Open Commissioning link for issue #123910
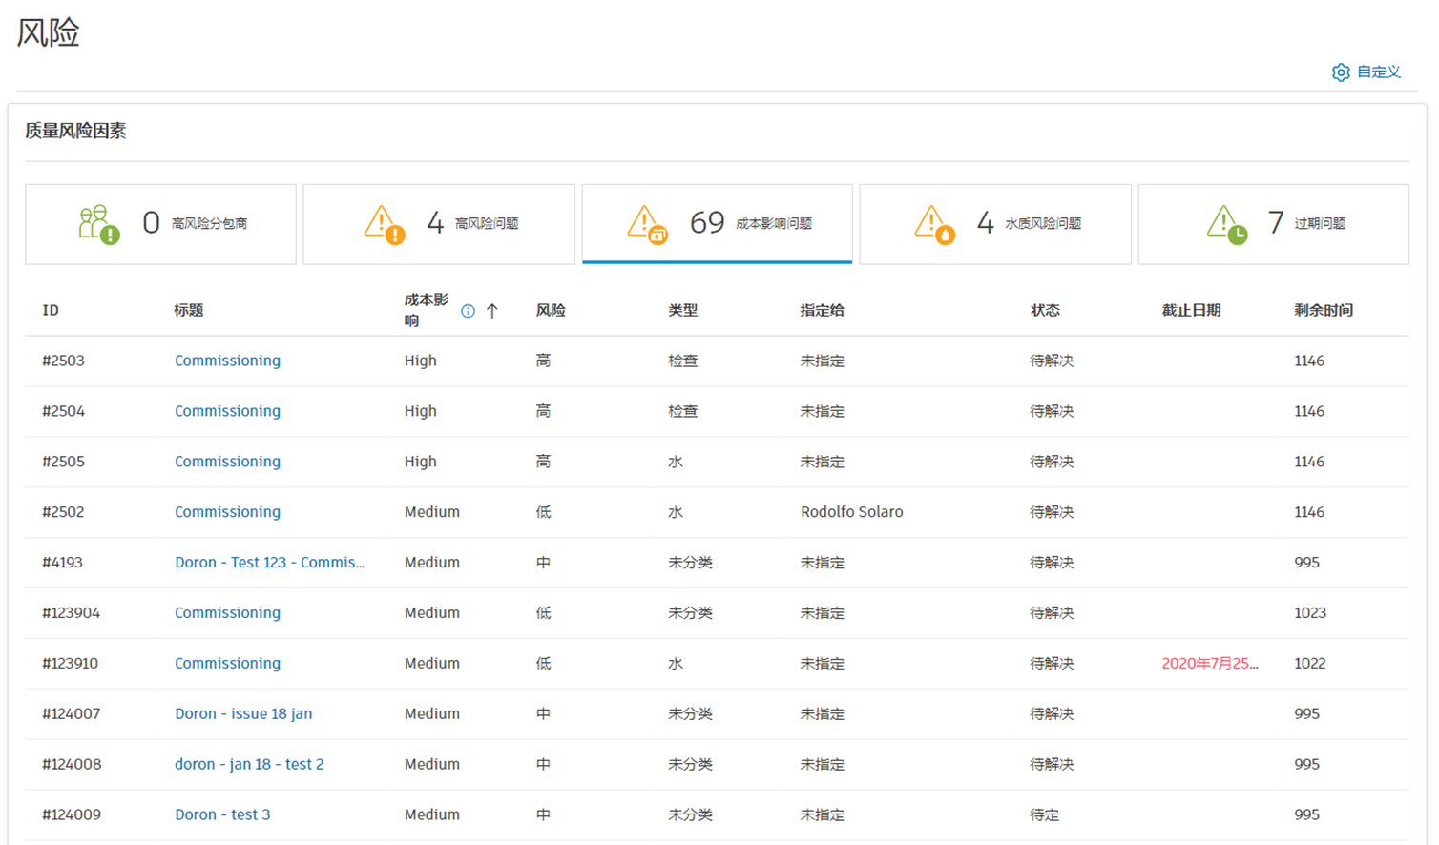This screenshot has height=845, width=1439. [x=227, y=664]
